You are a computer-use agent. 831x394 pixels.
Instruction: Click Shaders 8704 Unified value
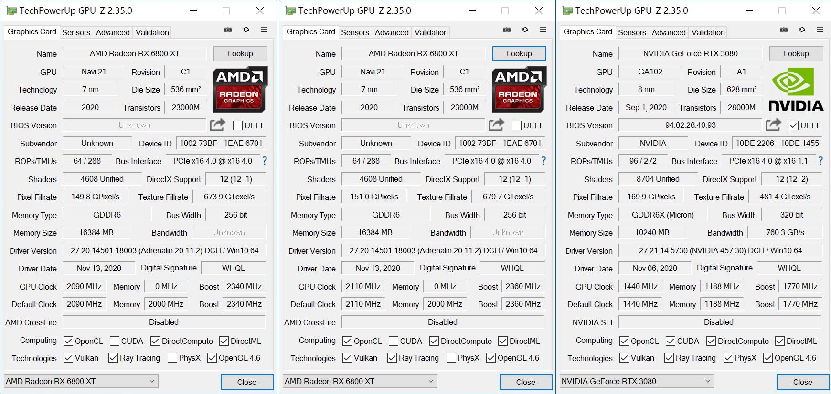658,179
